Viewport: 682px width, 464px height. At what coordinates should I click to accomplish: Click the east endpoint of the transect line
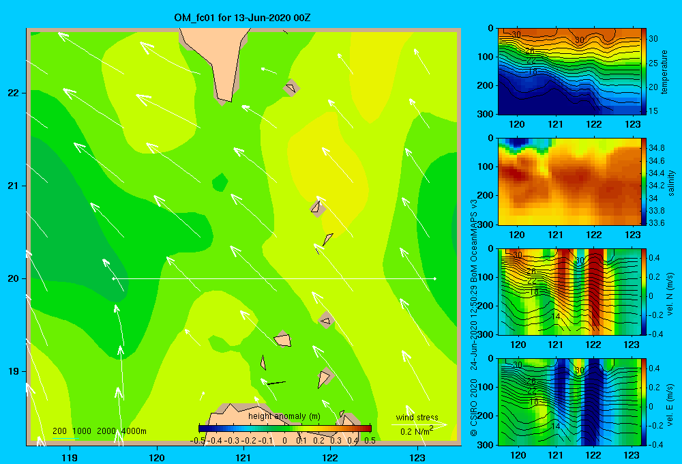[x=434, y=278]
